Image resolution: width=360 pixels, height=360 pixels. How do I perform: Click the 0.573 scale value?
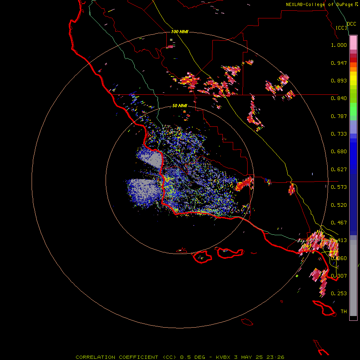pos(339,187)
